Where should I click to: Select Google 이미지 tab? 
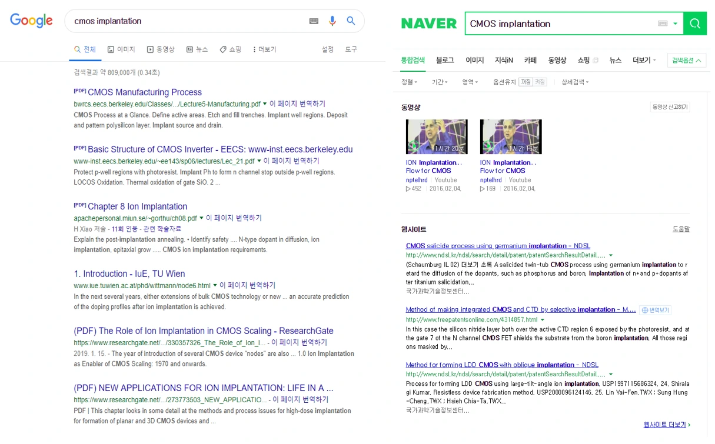coord(121,49)
